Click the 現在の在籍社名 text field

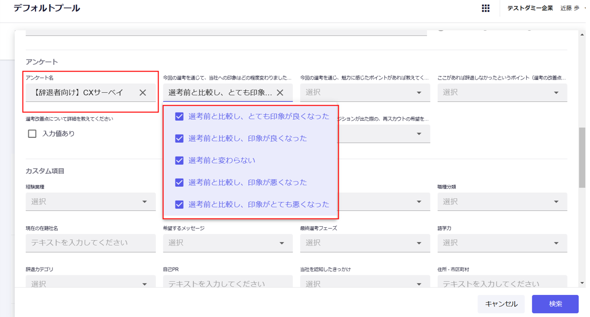(90, 243)
